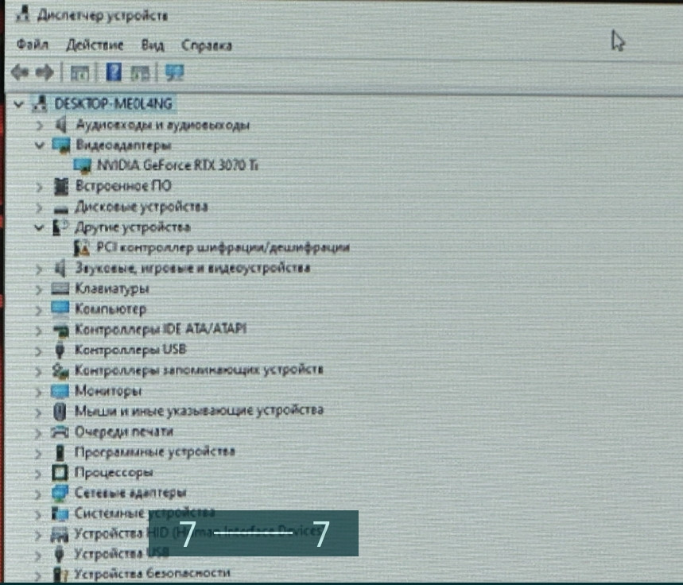Click the Forward arrow in the toolbar
The width and height of the screenshot is (683, 585).
pos(44,73)
